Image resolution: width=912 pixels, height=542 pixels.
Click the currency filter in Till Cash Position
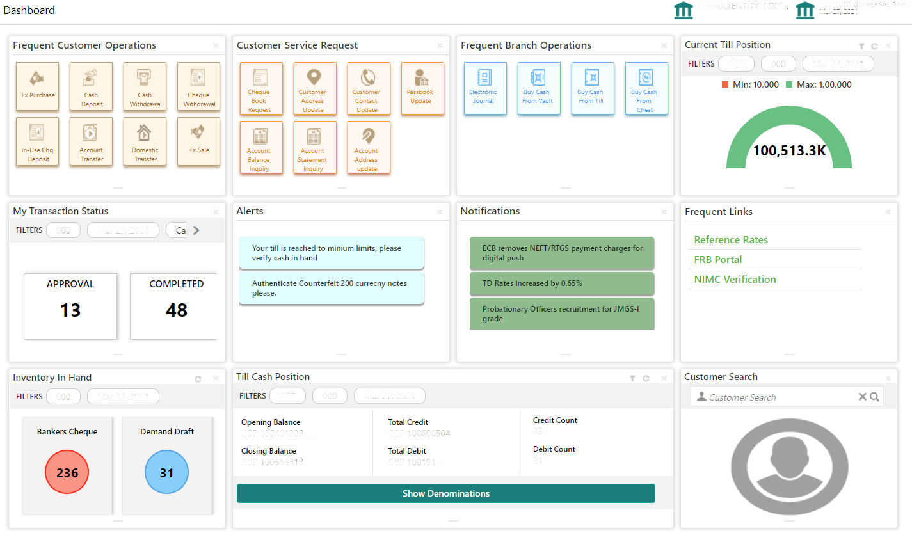click(287, 396)
